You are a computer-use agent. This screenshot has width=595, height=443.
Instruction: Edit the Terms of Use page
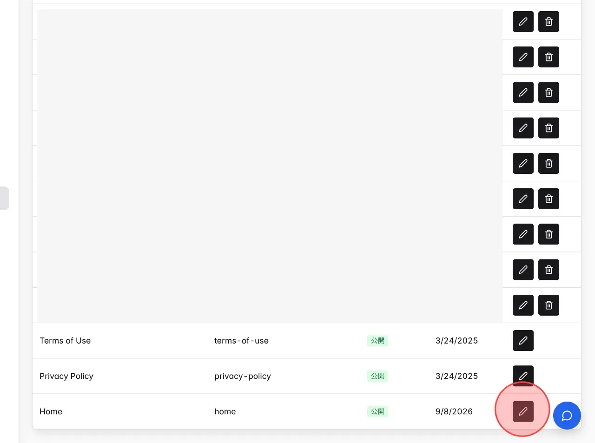pyautogui.click(x=523, y=341)
